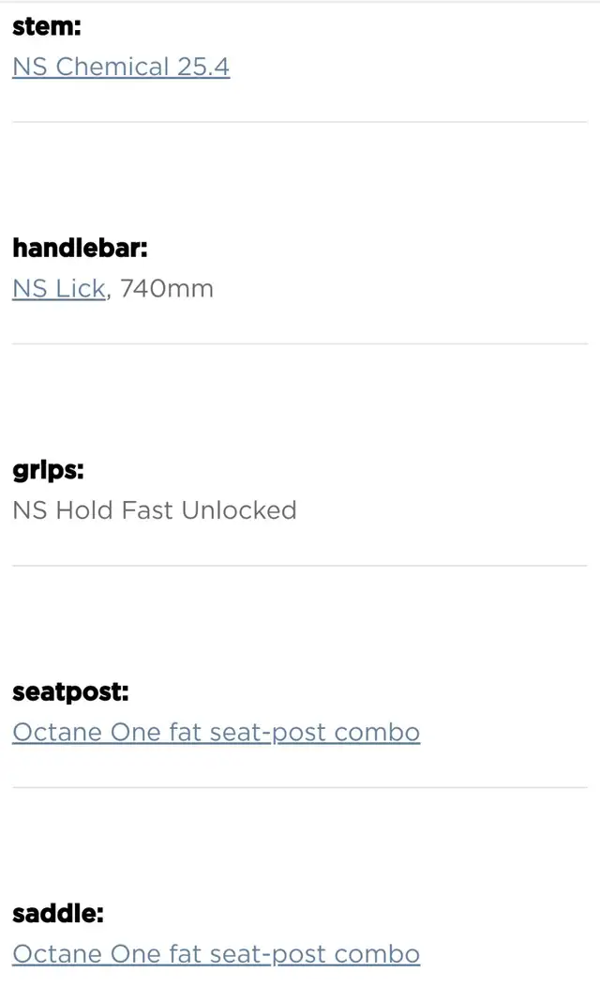
Task: Click the 'handlebar:' heading label
Action: point(80,248)
